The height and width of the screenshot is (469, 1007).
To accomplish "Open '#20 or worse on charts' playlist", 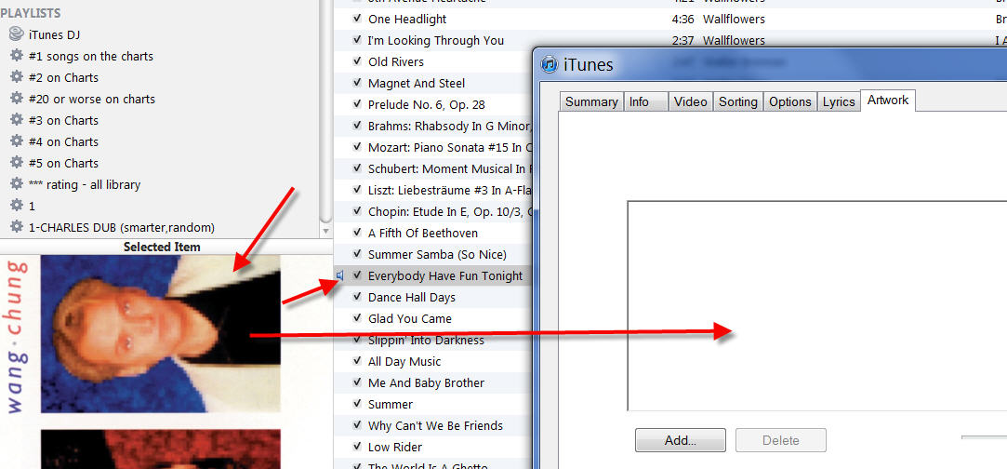I will pyautogui.click(x=91, y=99).
